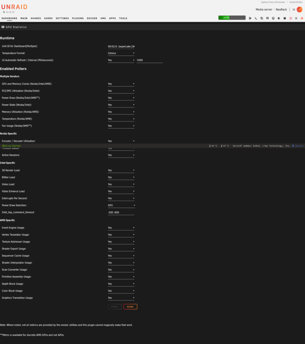This screenshot has height=344, width=305.
Task: Open the Interrupts Per Second dropdown
Action: (x=121, y=199)
